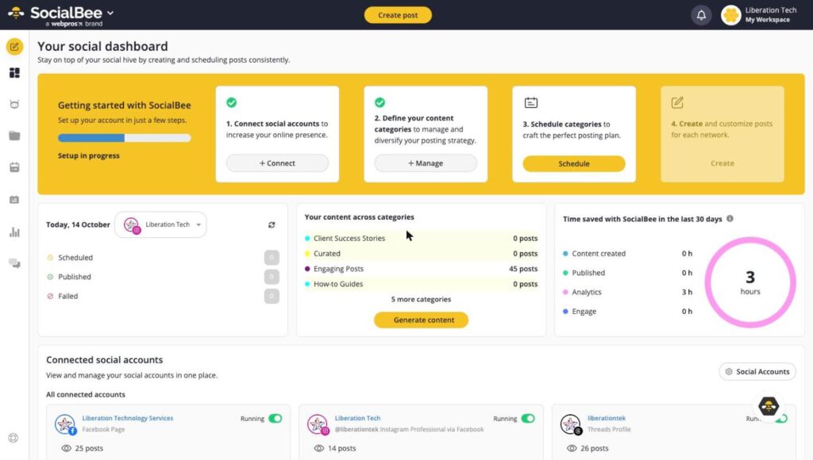Open the notifications bell
The width and height of the screenshot is (813, 460).
(701, 15)
